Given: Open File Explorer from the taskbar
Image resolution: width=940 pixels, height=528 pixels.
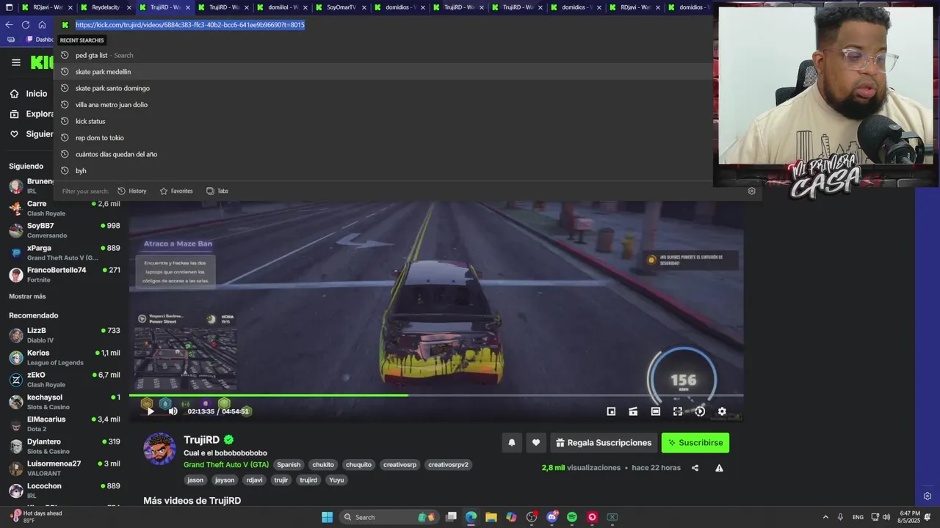Looking at the screenshot, I should point(491,517).
